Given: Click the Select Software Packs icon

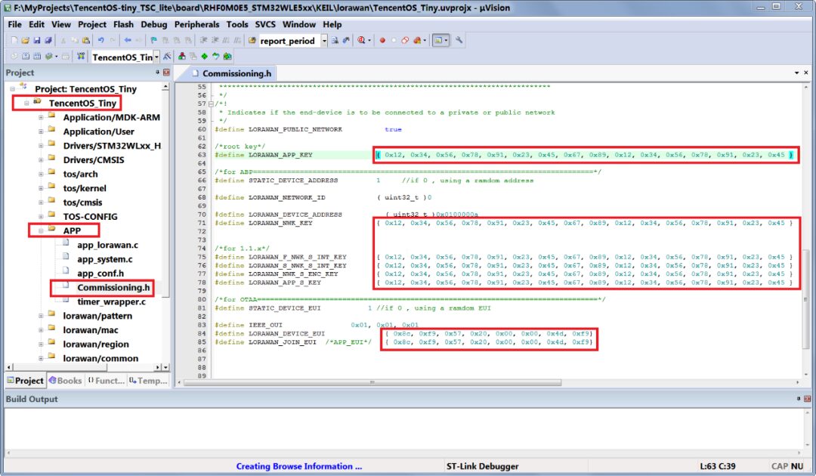Looking at the screenshot, I should tap(215, 57).
